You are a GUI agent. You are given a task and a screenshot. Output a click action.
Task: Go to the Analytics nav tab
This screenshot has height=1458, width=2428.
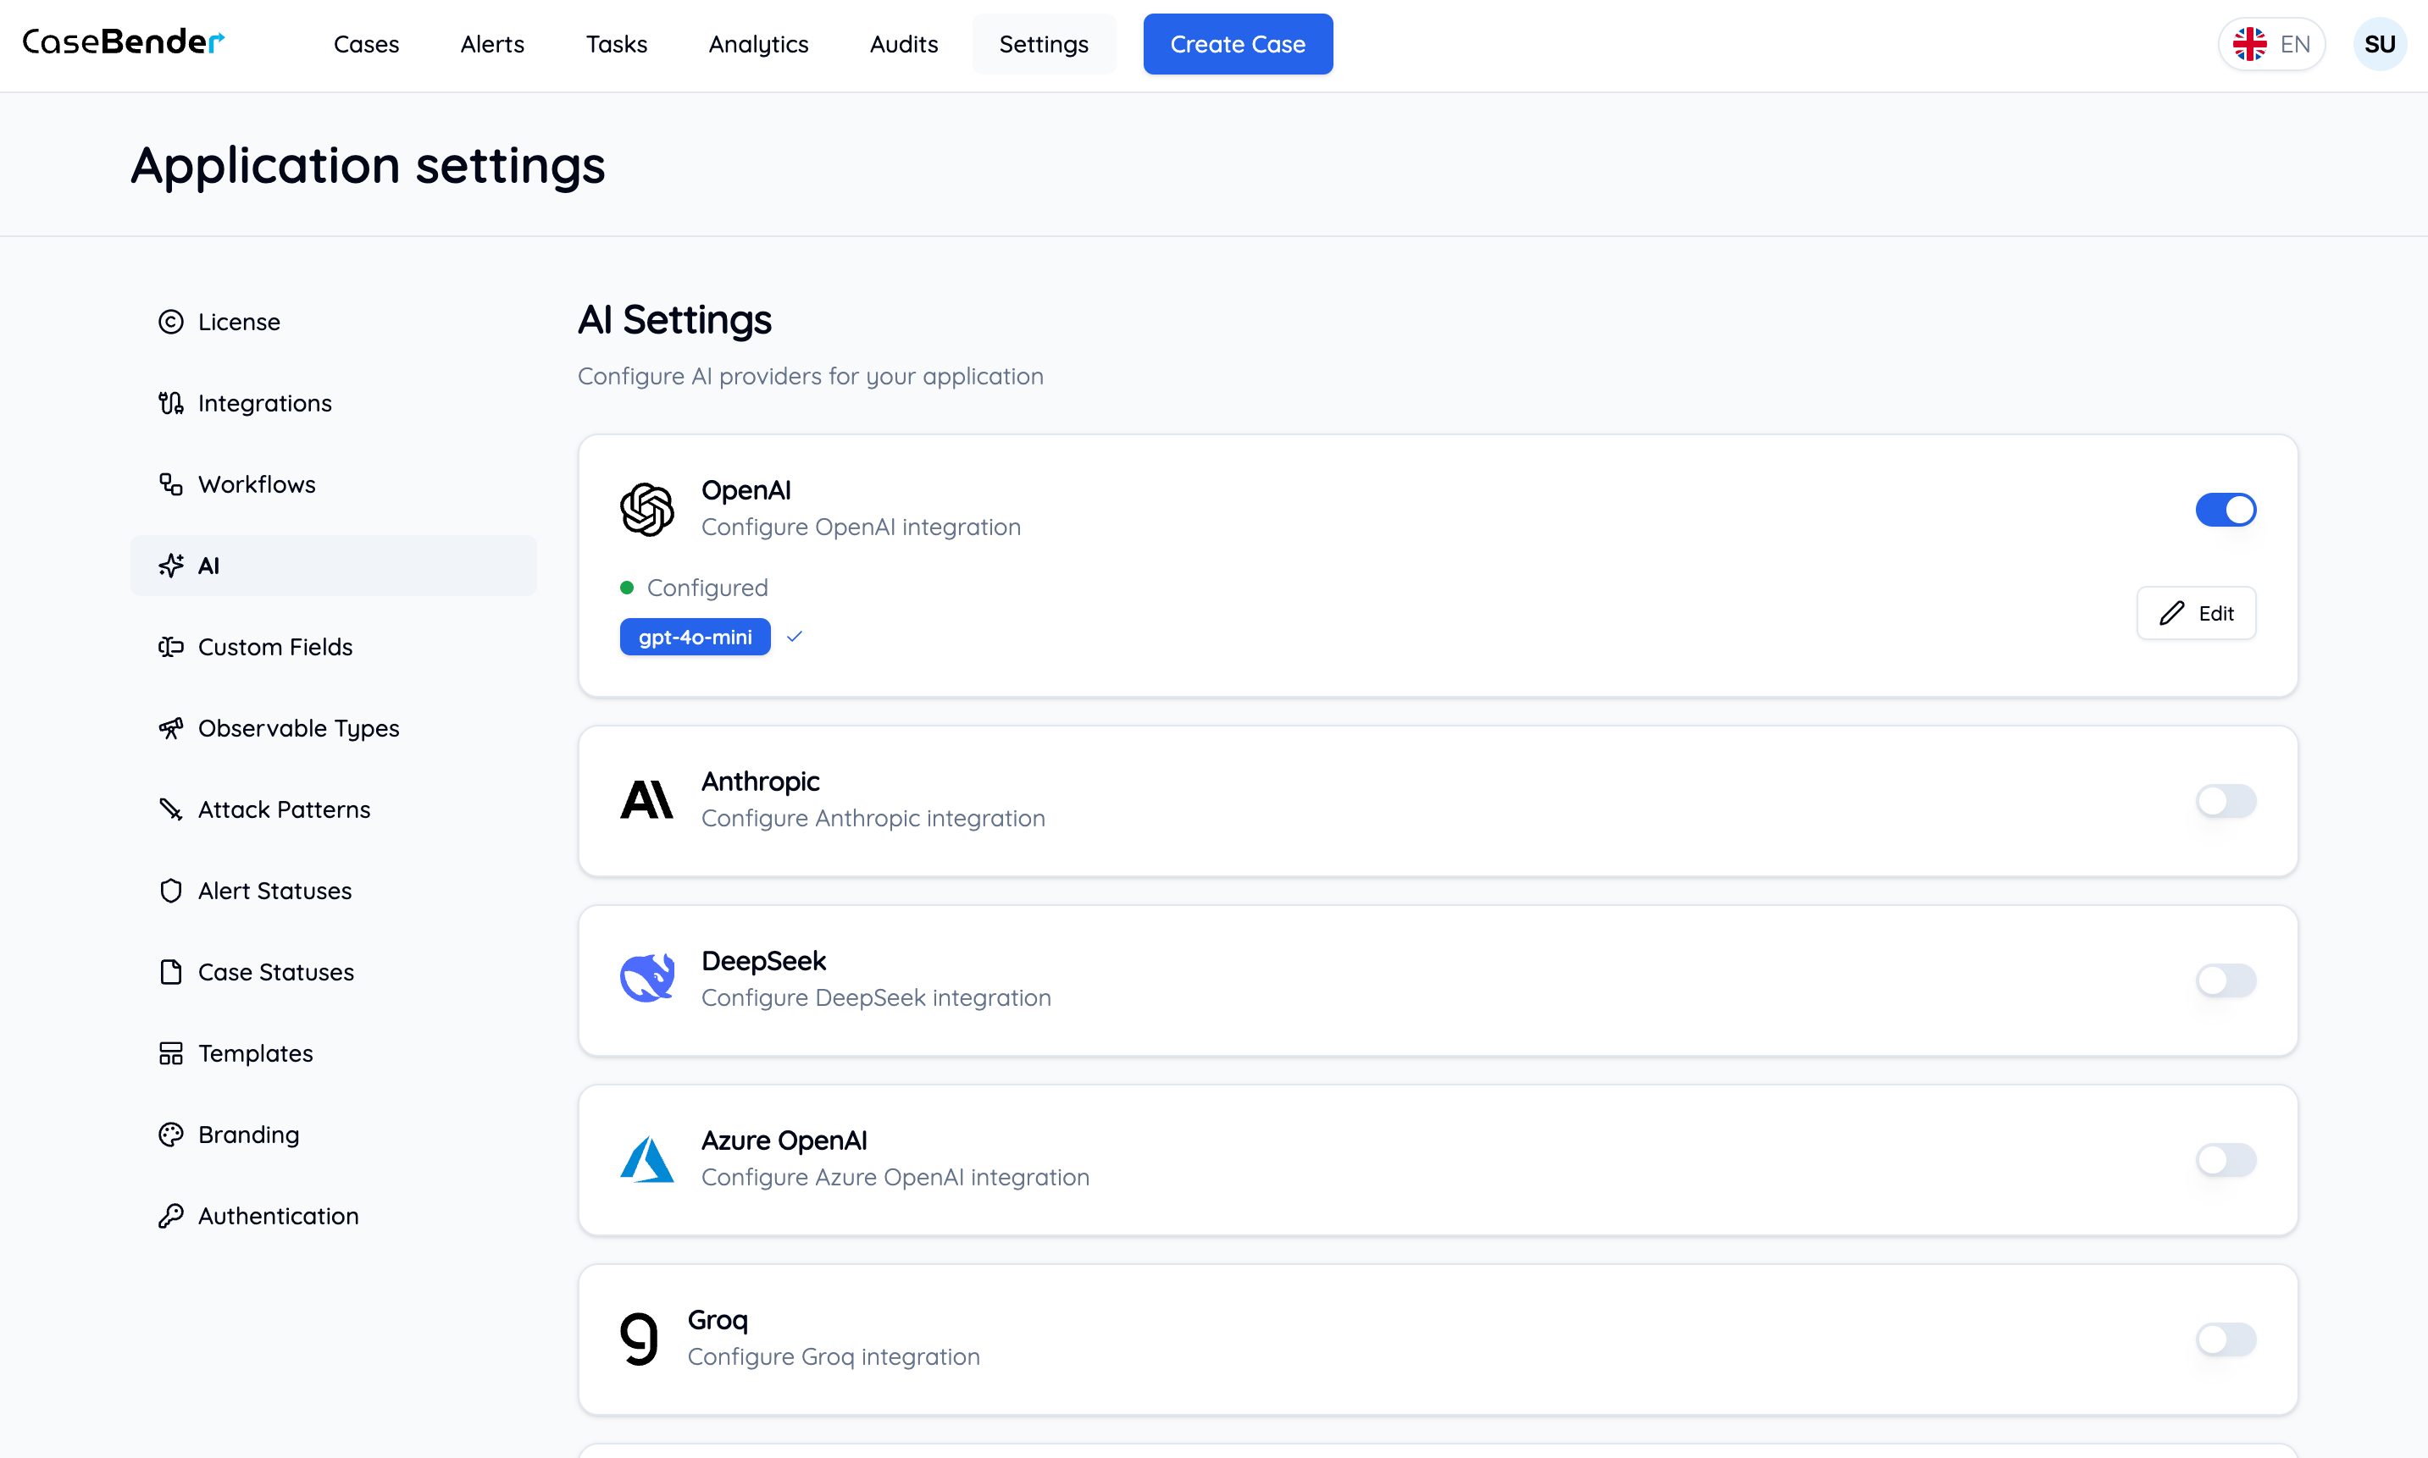[x=758, y=44]
